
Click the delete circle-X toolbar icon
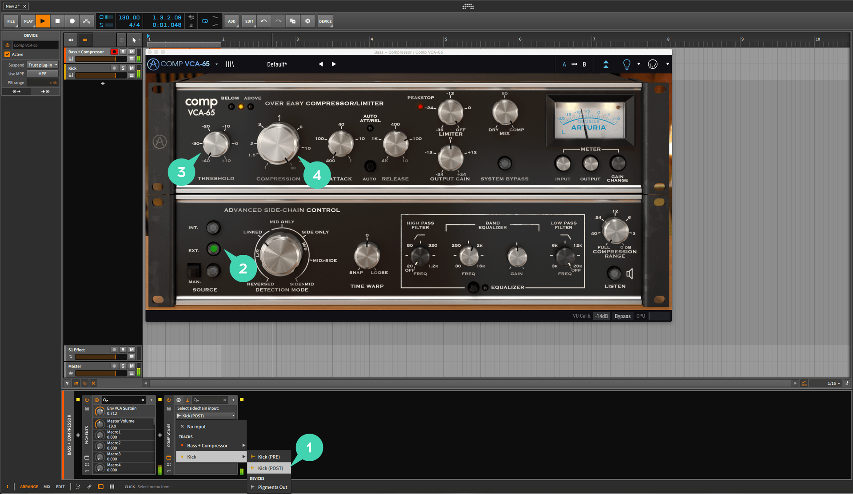[307, 21]
